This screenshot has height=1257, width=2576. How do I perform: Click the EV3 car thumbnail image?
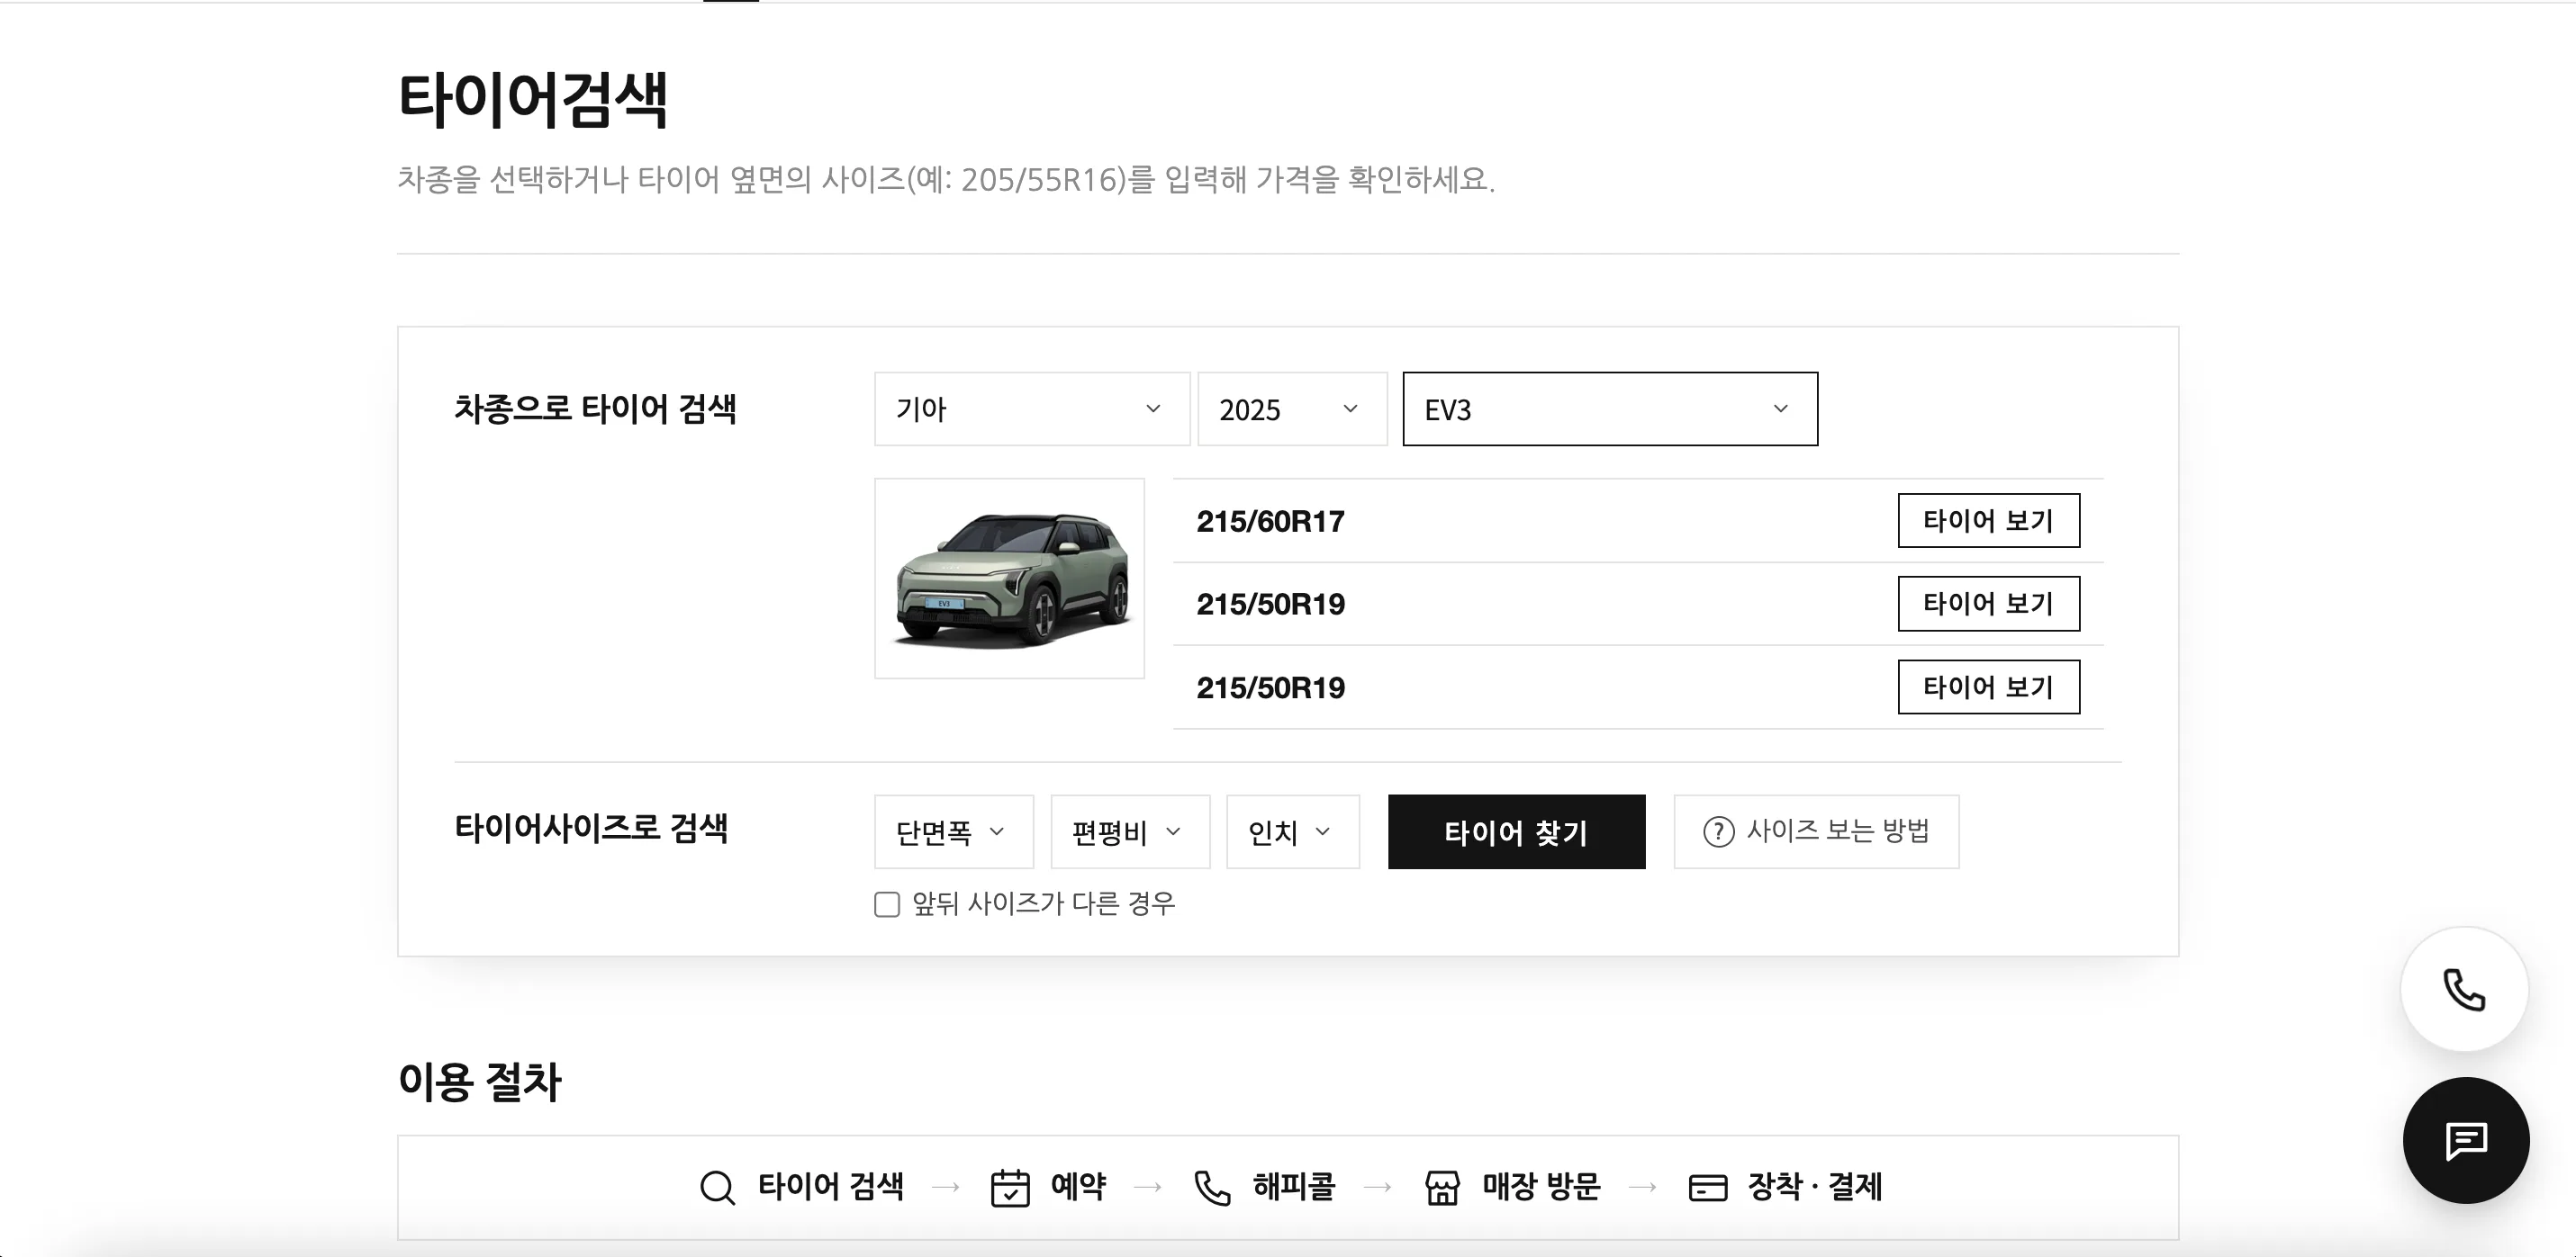click(1009, 579)
